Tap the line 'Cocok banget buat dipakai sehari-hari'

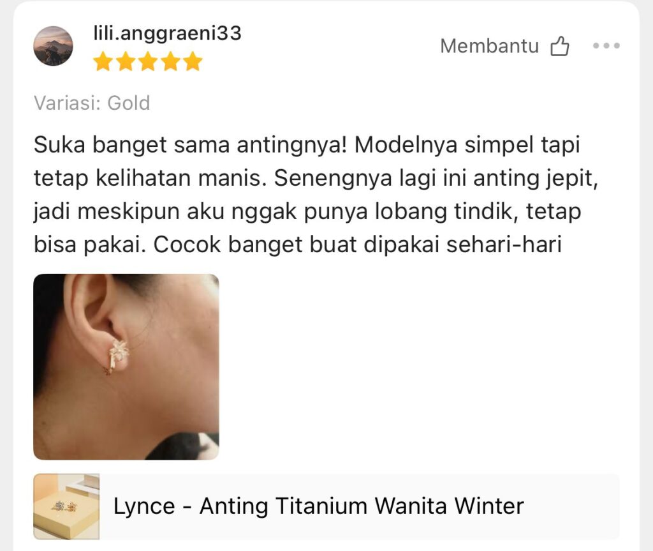[358, 245]
